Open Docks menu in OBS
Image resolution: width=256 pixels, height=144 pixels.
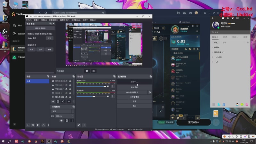pyautogui.click(x=53, y=20)
